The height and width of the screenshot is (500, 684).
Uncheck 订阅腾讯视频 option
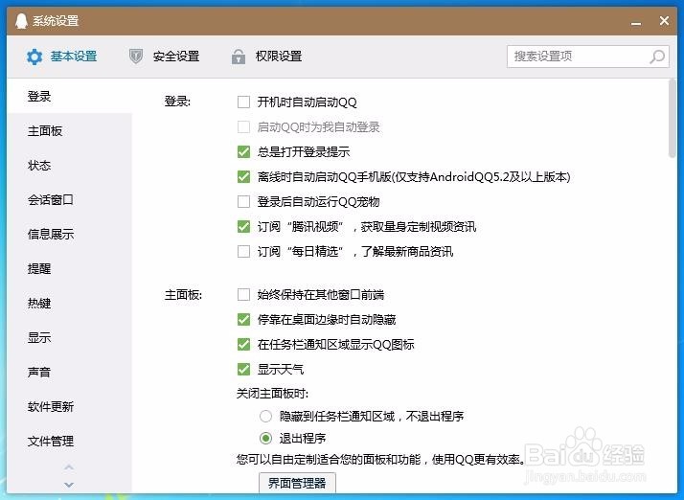tap(243, 226)
